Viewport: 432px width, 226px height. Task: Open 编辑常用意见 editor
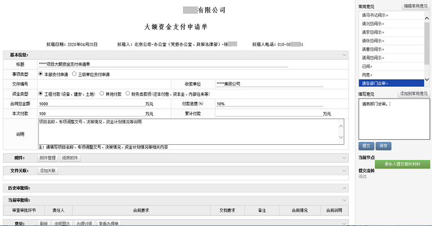pos(415,6)
